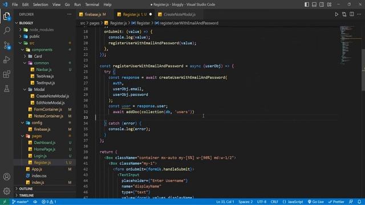Viewport: 365px width, 205px height.
Task: Click the notifications bell in status bar
Action: (x=359, y=202)
